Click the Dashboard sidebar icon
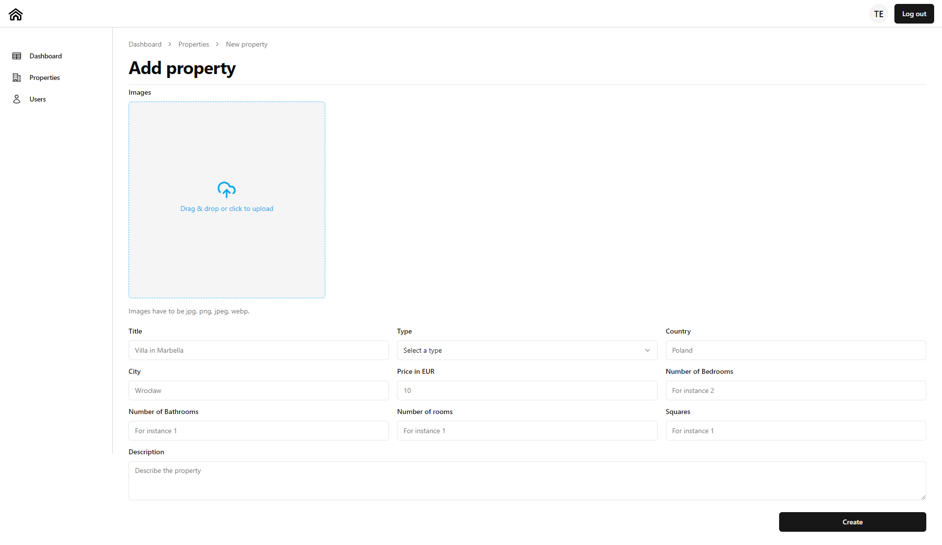Image resolution: width=942 pixels, height=545 pixels. [17, 56]
